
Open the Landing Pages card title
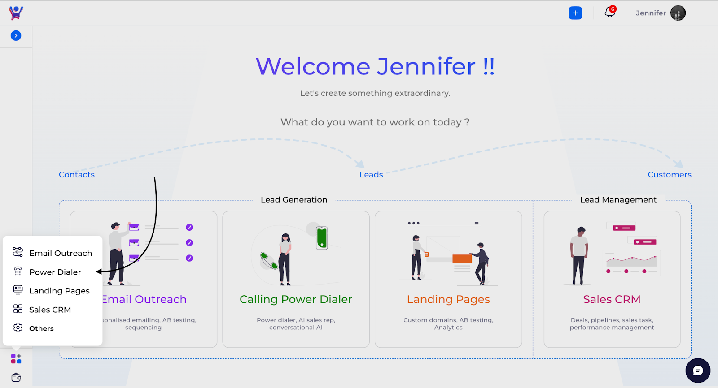(448, 299)
